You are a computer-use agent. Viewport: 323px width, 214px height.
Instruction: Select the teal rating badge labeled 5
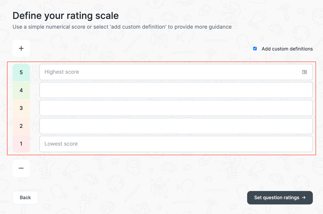[21, 72]
